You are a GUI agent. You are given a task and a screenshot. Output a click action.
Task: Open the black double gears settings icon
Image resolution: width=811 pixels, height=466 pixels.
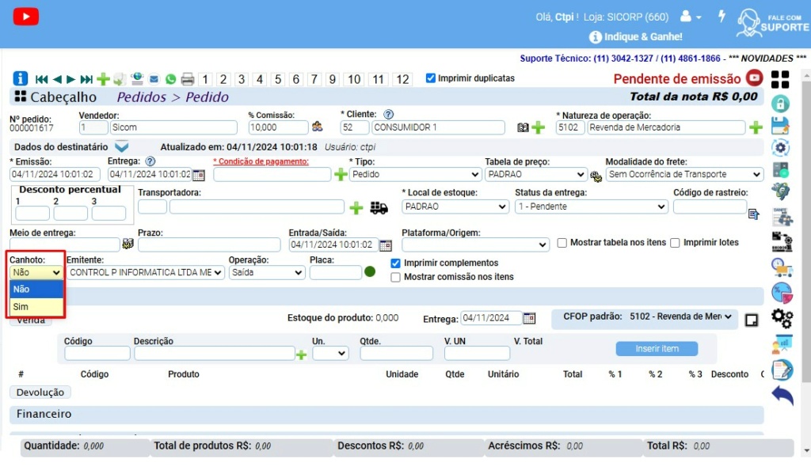(x=782, y=318)
